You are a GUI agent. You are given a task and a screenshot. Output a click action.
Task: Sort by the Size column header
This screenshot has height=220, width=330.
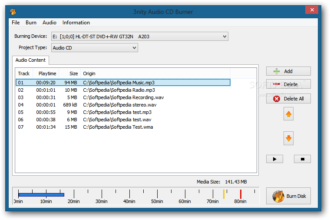[x=70, y=73]
